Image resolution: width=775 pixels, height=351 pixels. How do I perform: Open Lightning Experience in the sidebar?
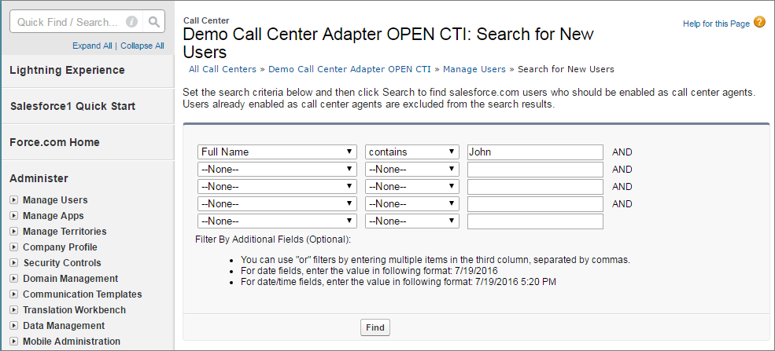pos(67,70)
